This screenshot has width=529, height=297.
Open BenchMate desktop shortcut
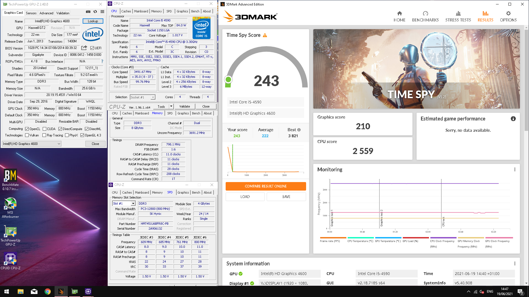coord(10,179)
